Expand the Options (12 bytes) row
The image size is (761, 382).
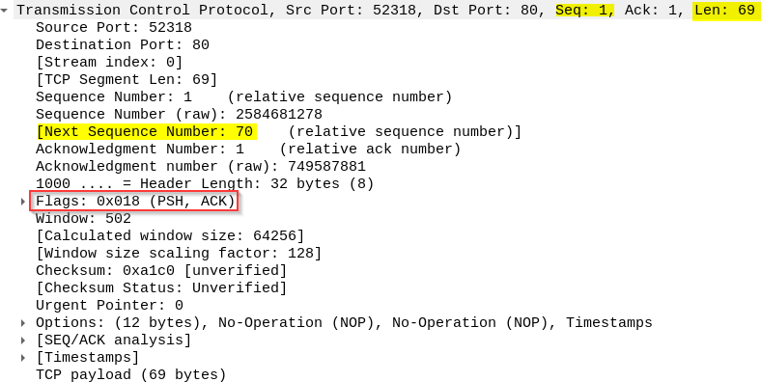[23, 323]
